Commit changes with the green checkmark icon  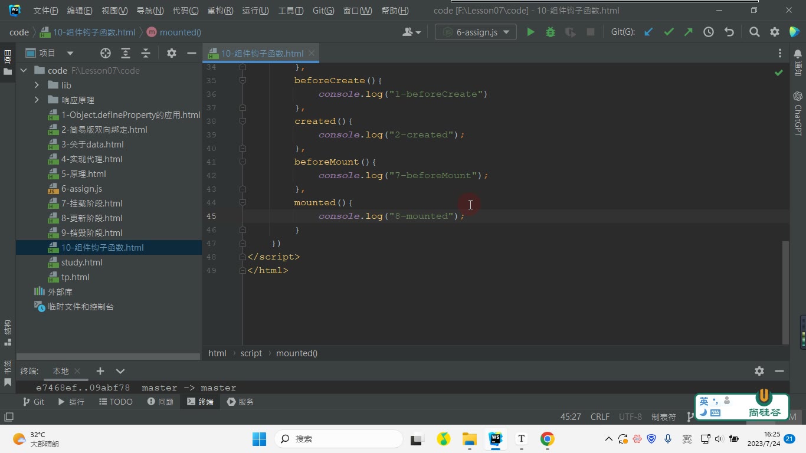669,32
